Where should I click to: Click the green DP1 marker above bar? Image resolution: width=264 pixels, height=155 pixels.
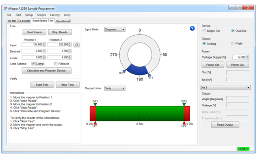[95, 104]
